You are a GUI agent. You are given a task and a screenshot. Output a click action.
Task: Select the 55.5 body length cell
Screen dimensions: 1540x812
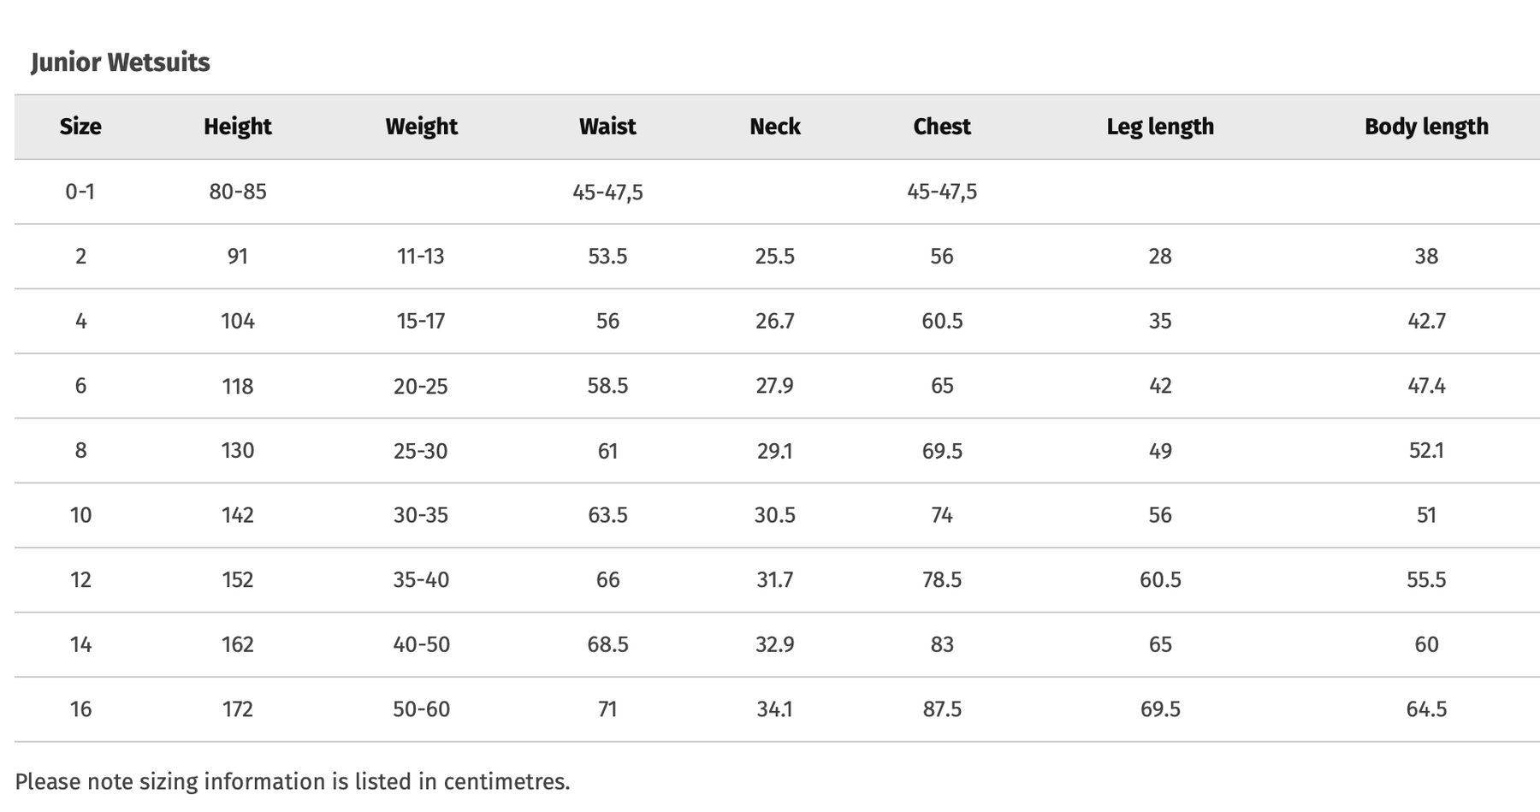tap(1426, 580)
